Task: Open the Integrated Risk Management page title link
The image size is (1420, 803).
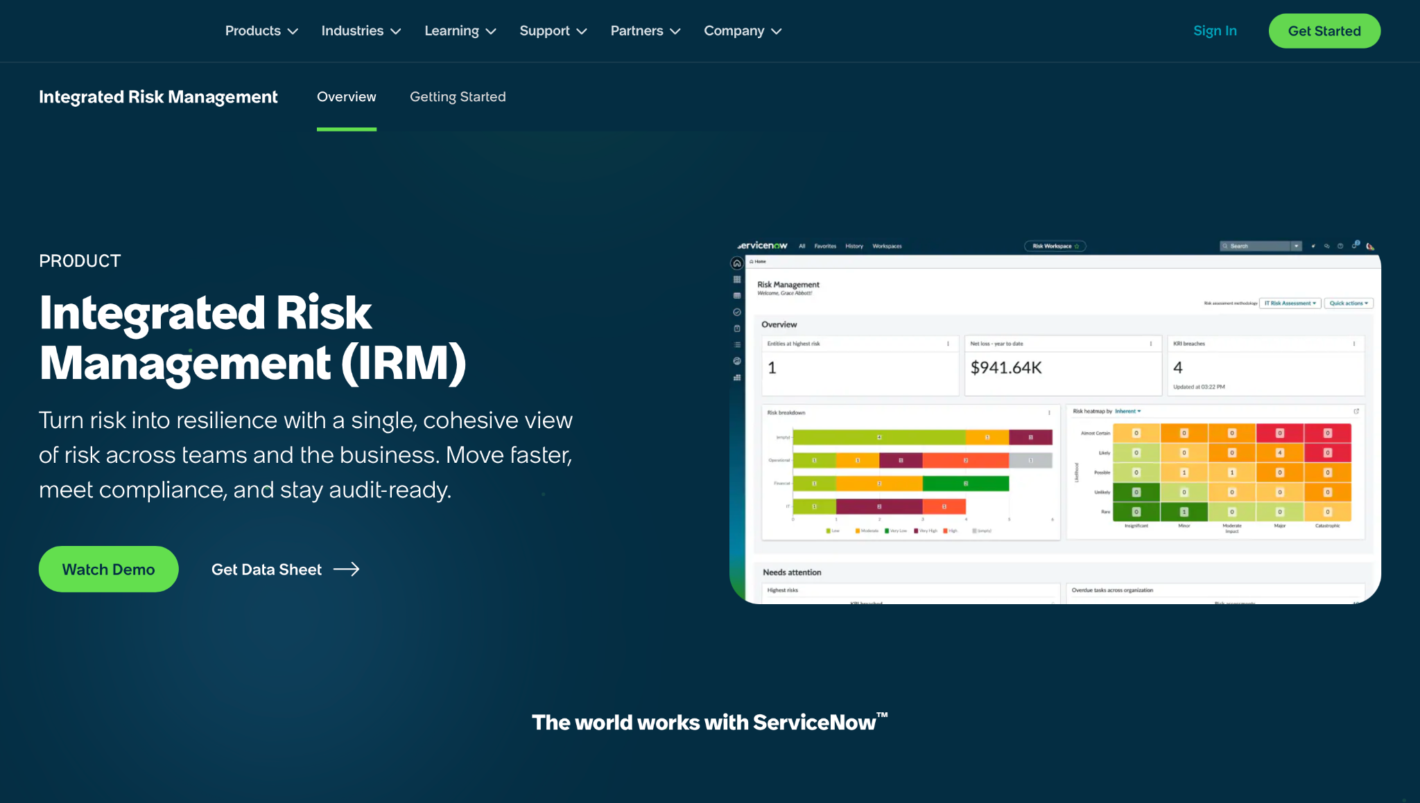Action: point(158,97)
